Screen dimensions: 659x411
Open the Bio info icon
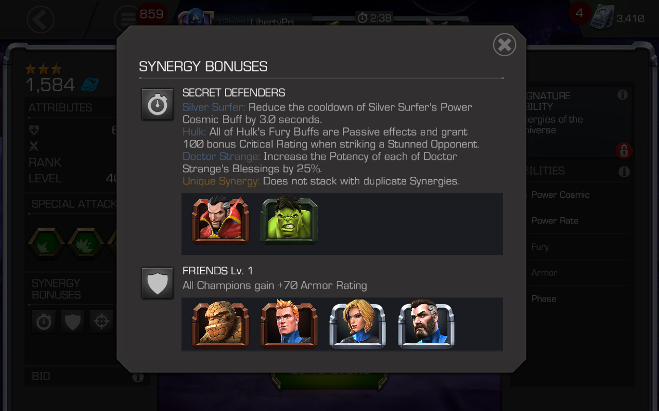tap(137, 377)
